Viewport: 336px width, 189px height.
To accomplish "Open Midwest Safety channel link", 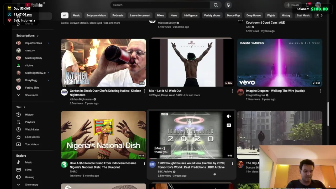I will point(167,23).
